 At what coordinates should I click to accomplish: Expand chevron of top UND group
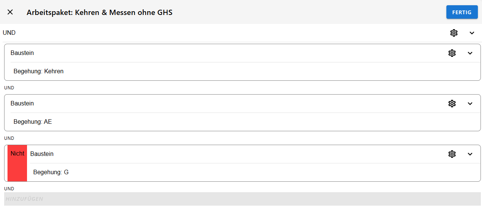coord(472,33)
